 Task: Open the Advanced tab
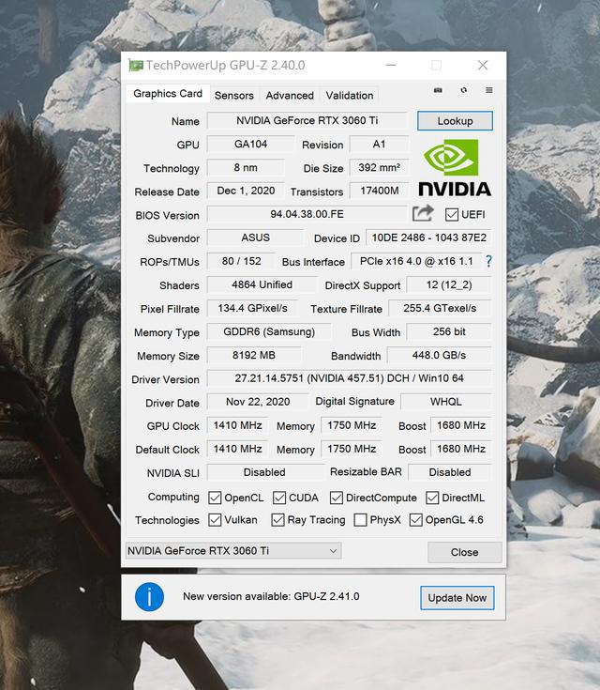[290, 96]
